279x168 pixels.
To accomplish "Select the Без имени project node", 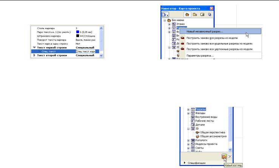I will click(x=178, y=20).
